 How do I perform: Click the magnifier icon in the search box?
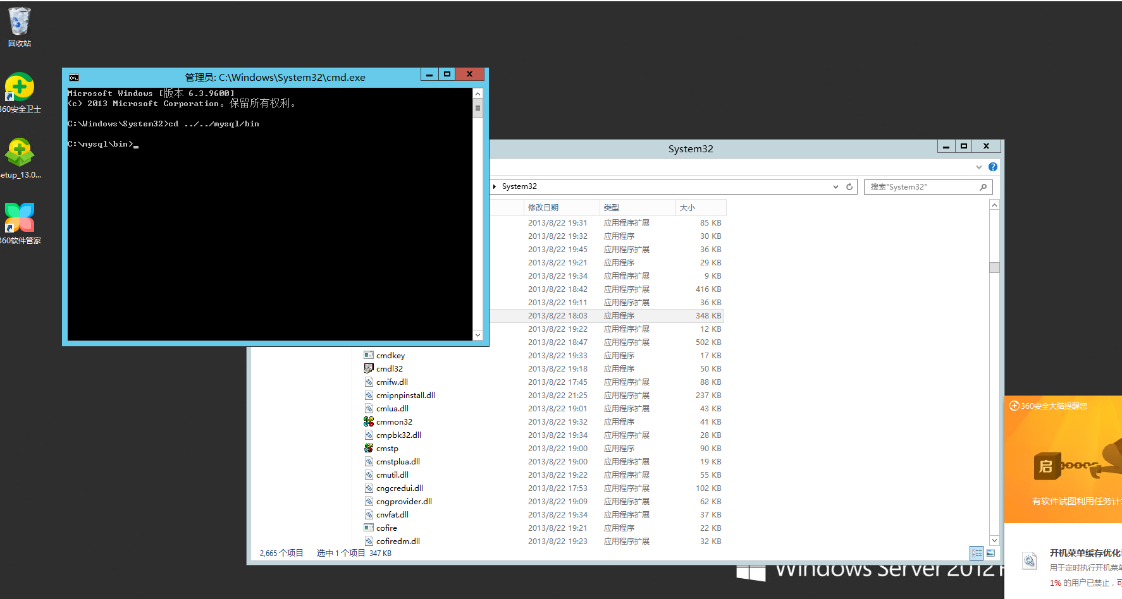coord(983,187)
